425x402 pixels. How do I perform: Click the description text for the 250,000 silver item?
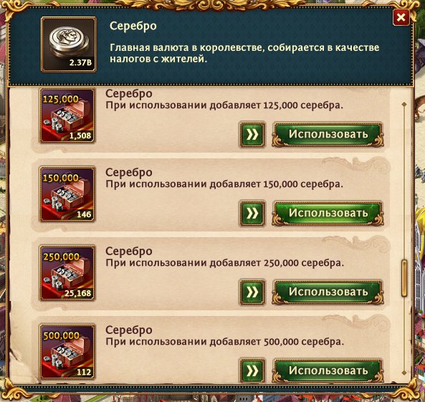coord(225,263)
